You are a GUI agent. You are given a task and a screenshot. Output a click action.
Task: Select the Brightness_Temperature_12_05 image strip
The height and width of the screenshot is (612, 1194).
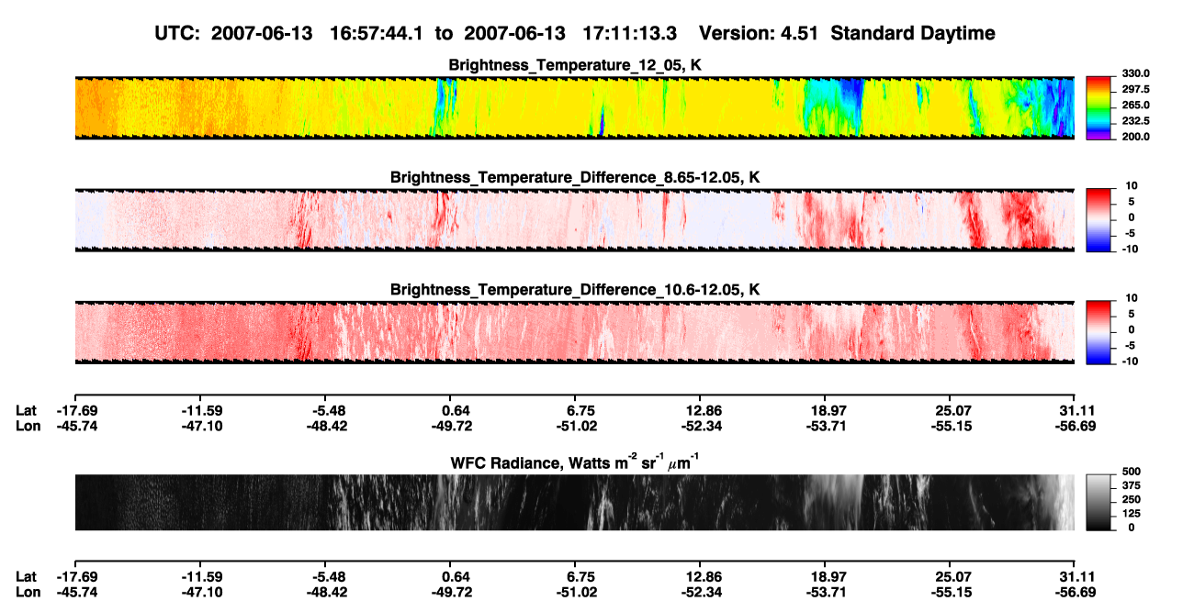pyautogui.click(x=574, y=107)
